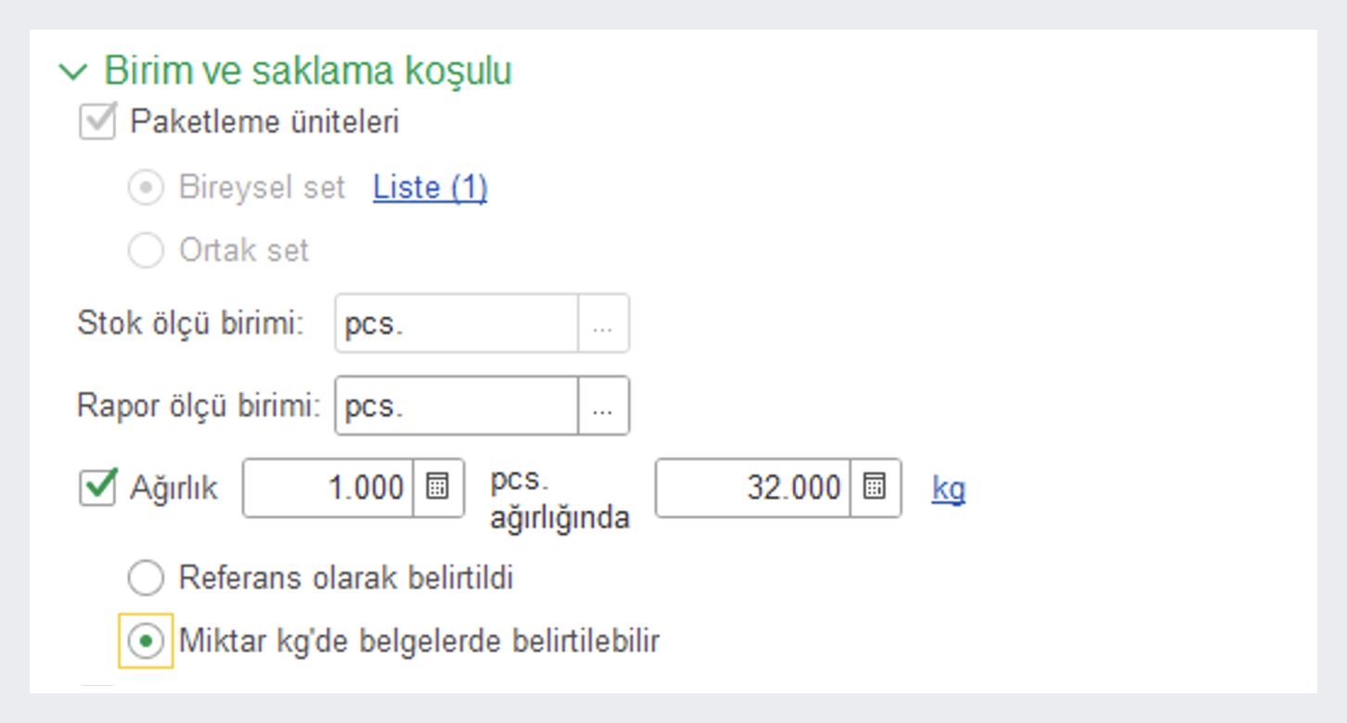This screenshot has height=723, width=1347.
Task: Click the Rapor ölçü birimi text field
Action: pyautogui.click(x=456, y=405)
